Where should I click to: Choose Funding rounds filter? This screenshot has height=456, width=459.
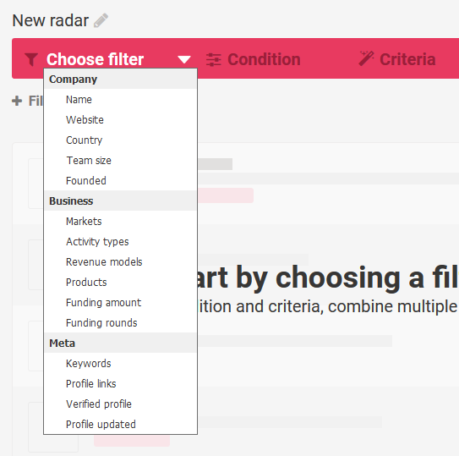click(x=120, y=322)
